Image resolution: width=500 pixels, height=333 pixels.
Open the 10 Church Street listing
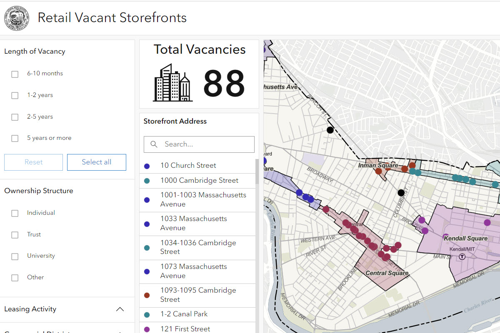pos(188,165)
